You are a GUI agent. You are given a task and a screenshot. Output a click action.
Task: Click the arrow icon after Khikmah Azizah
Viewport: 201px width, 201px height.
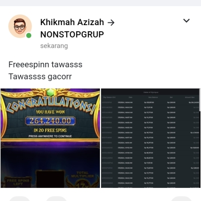pos(111,23)
